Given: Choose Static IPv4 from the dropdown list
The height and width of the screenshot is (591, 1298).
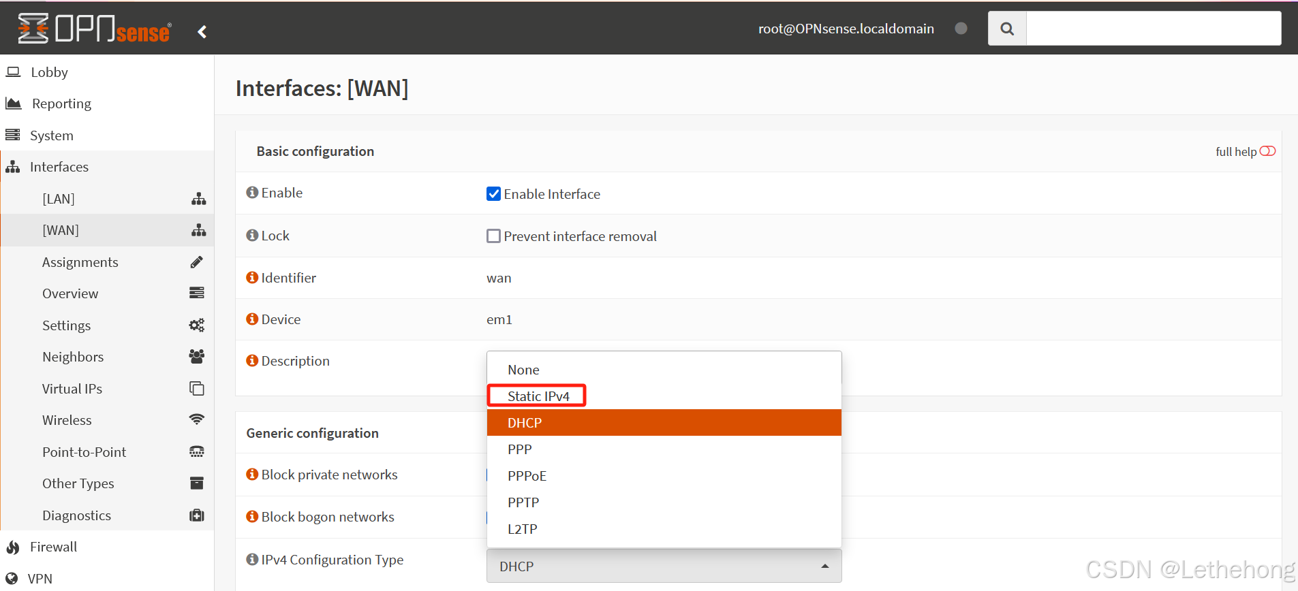Looking at the screenshot, I should (x=664, y=396).
